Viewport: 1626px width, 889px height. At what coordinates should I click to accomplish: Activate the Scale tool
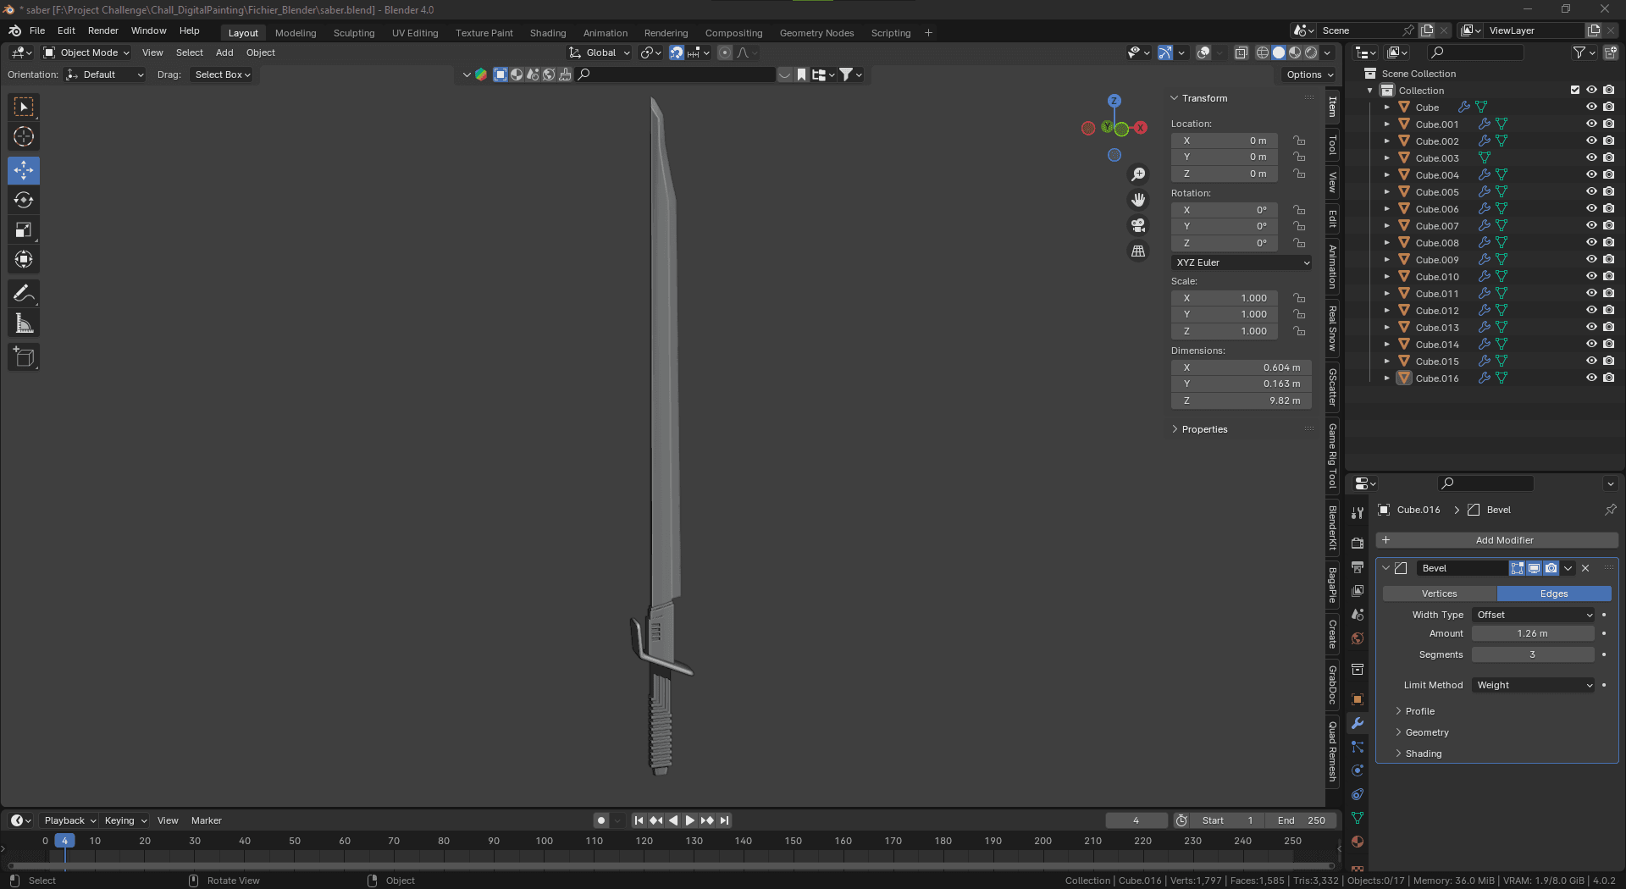(24, 229)
